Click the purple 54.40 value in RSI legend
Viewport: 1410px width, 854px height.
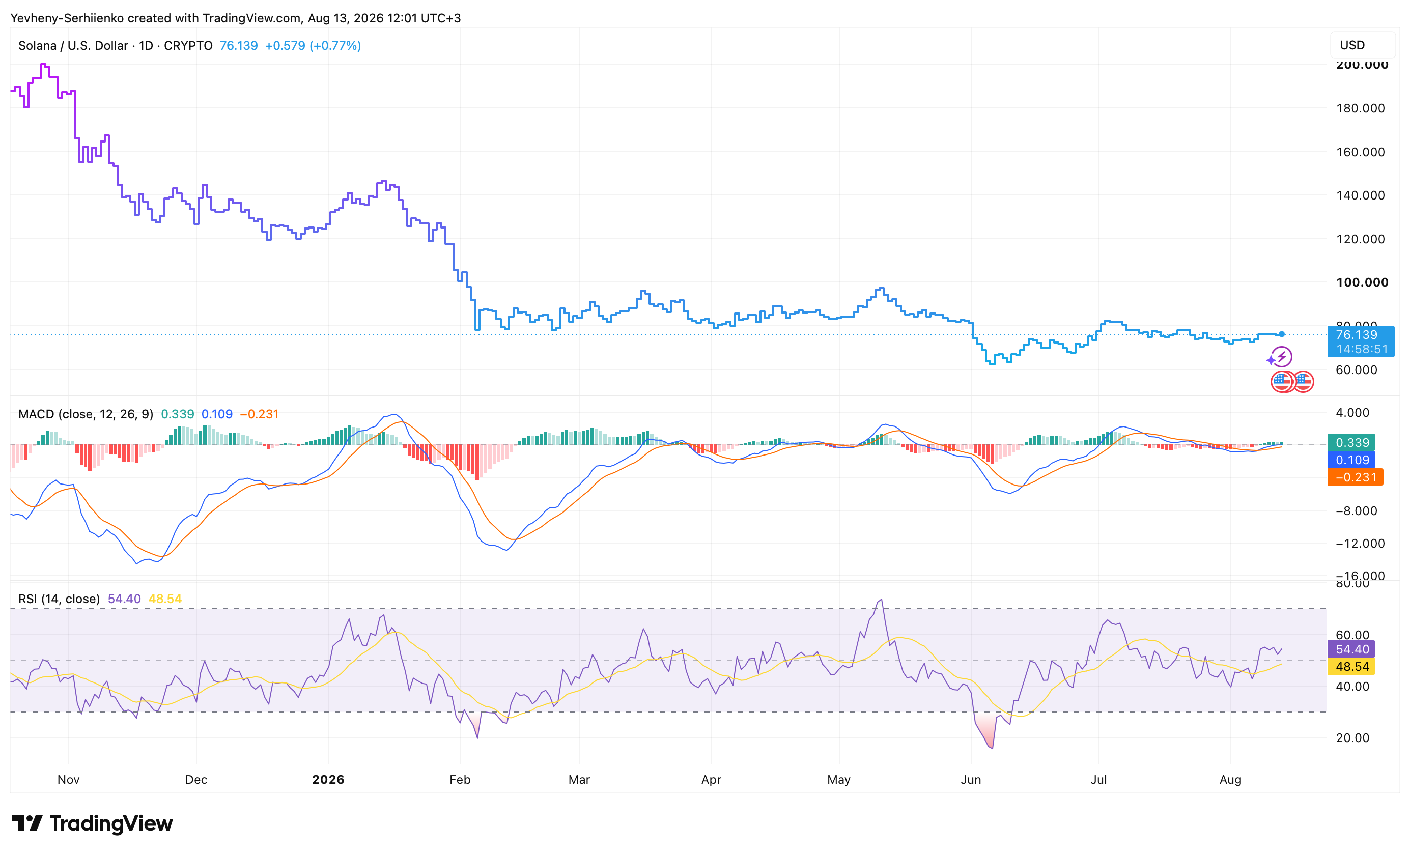coord(124,599)
